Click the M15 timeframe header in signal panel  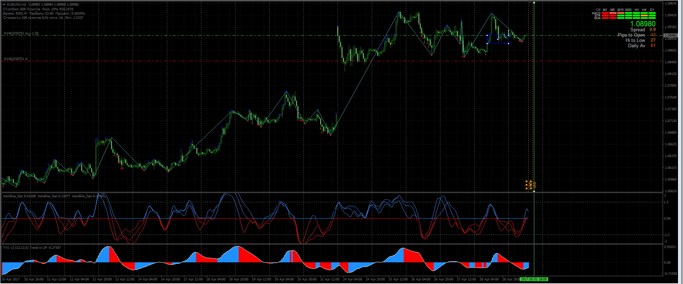tap(620, 10)
